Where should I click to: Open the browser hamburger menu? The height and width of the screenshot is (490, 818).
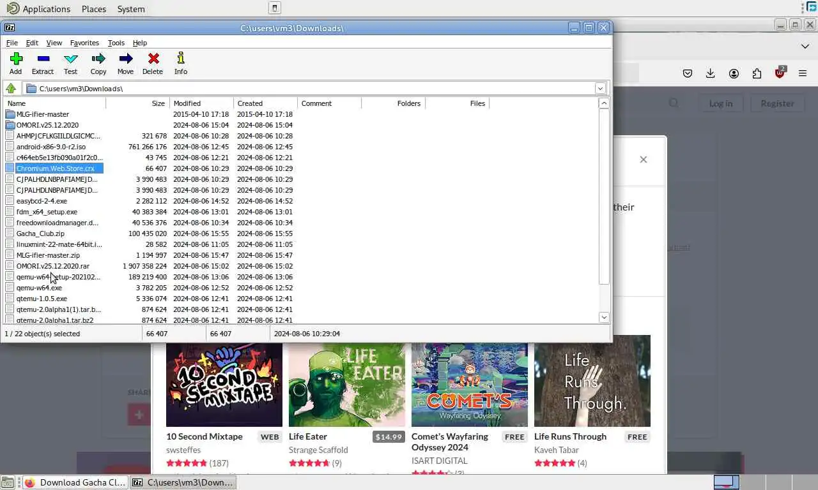click(x=803, y=73)
